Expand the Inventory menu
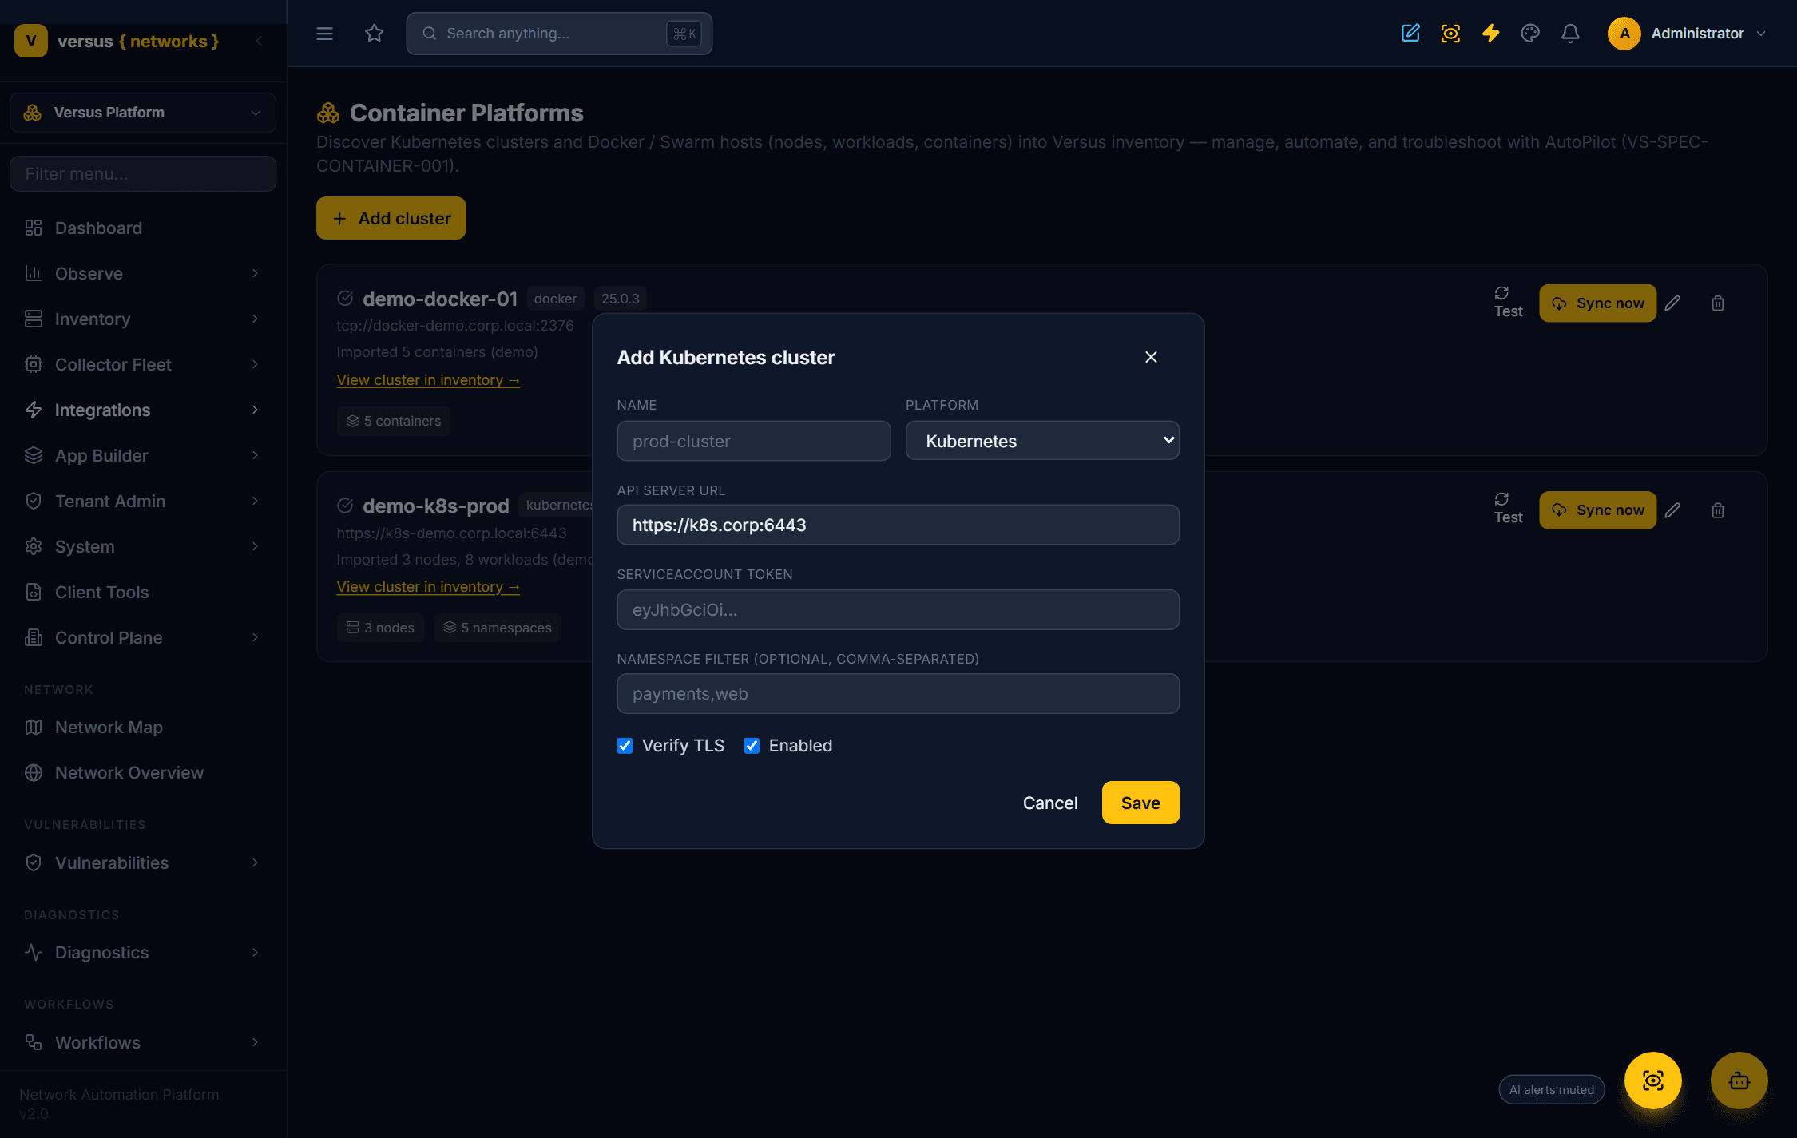Viewport: 1797px width, 1138px height. pos(143,319)
